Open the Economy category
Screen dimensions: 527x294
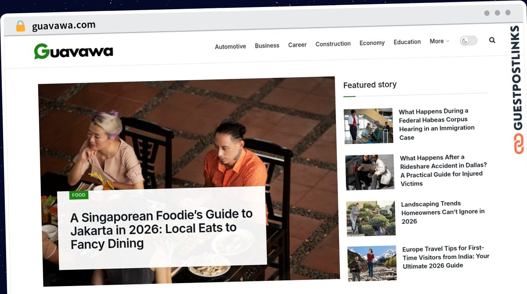372,43
